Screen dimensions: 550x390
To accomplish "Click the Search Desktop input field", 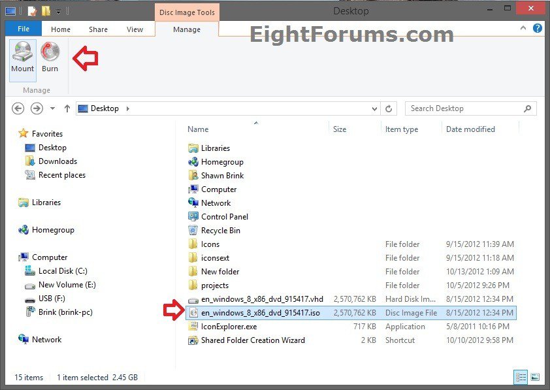I will pos(464,108).
